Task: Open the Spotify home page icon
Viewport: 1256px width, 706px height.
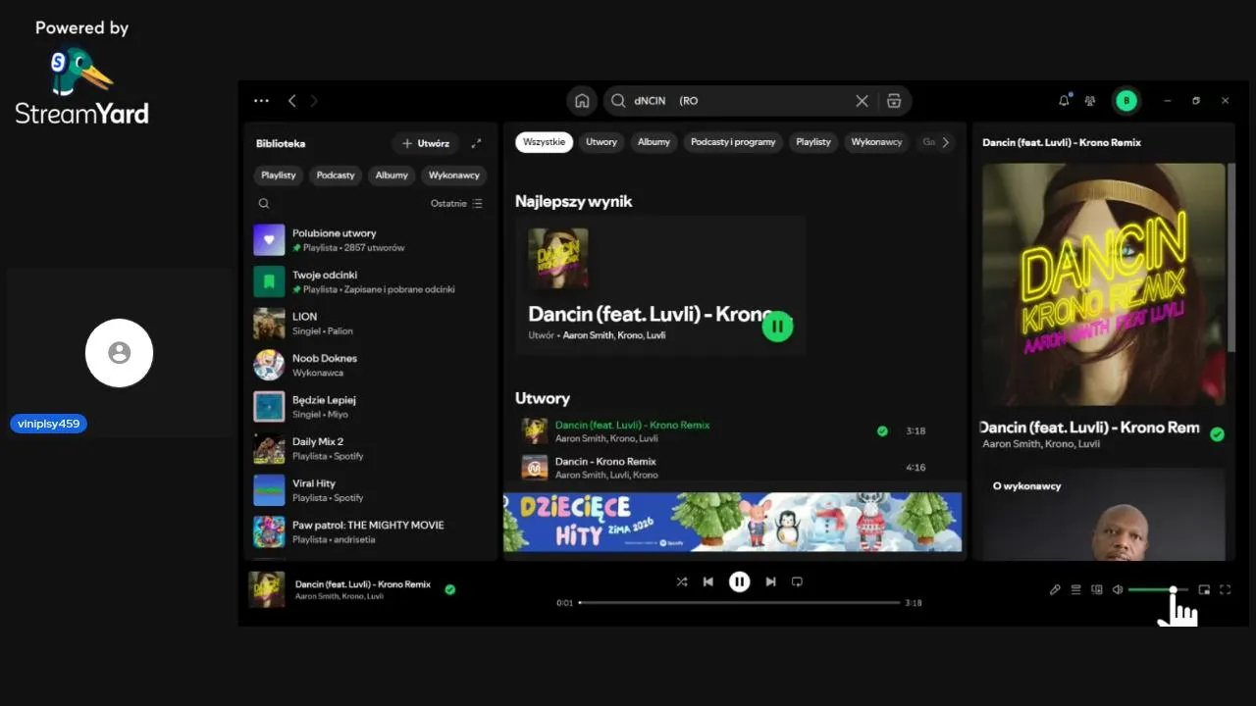Action: pos(582,100)
